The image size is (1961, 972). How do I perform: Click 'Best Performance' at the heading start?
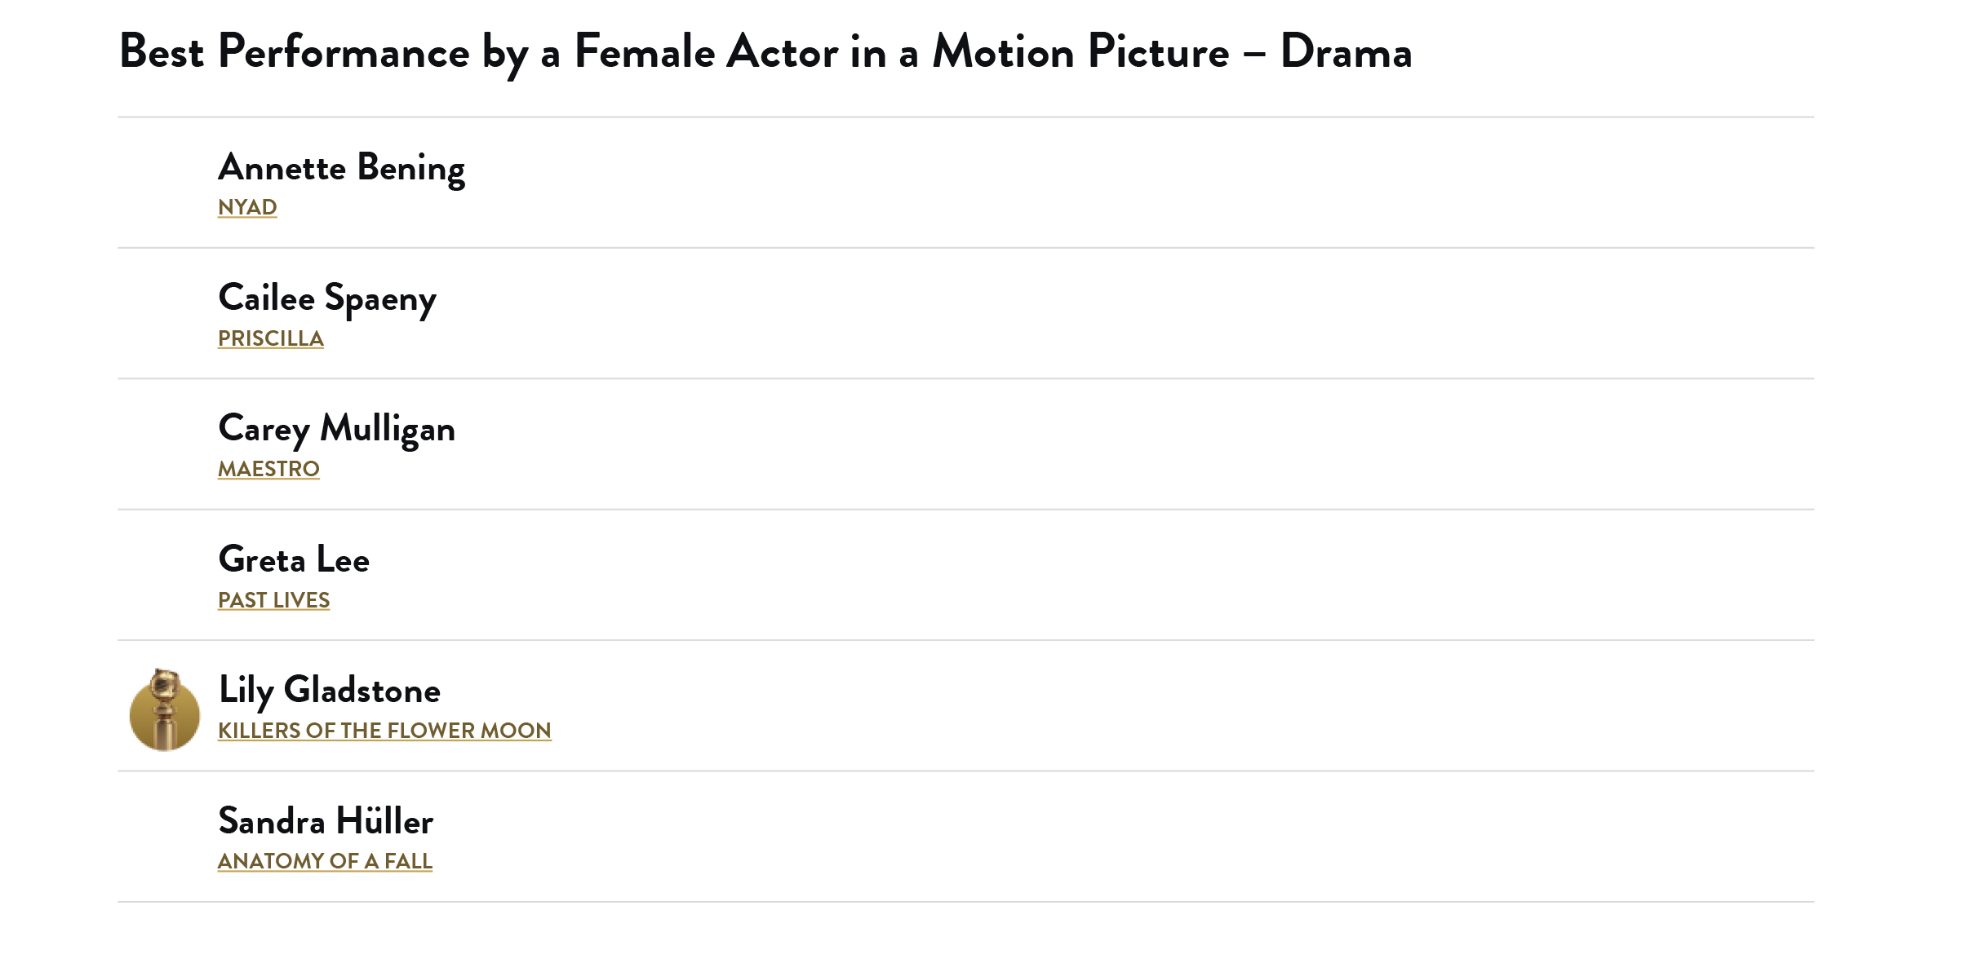tap(294, 53)
